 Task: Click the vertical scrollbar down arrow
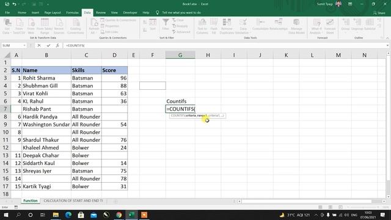(389, 197)
